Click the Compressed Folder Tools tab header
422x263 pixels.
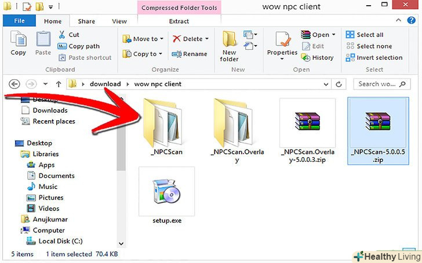179,8
